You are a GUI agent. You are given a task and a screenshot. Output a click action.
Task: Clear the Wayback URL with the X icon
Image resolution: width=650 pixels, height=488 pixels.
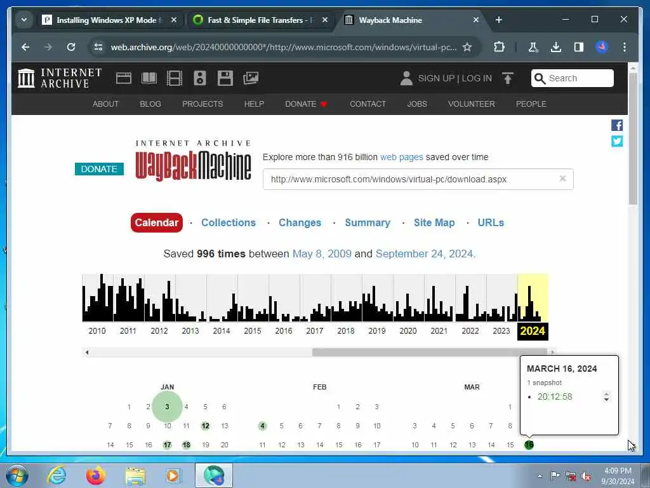tap(562, 179)
